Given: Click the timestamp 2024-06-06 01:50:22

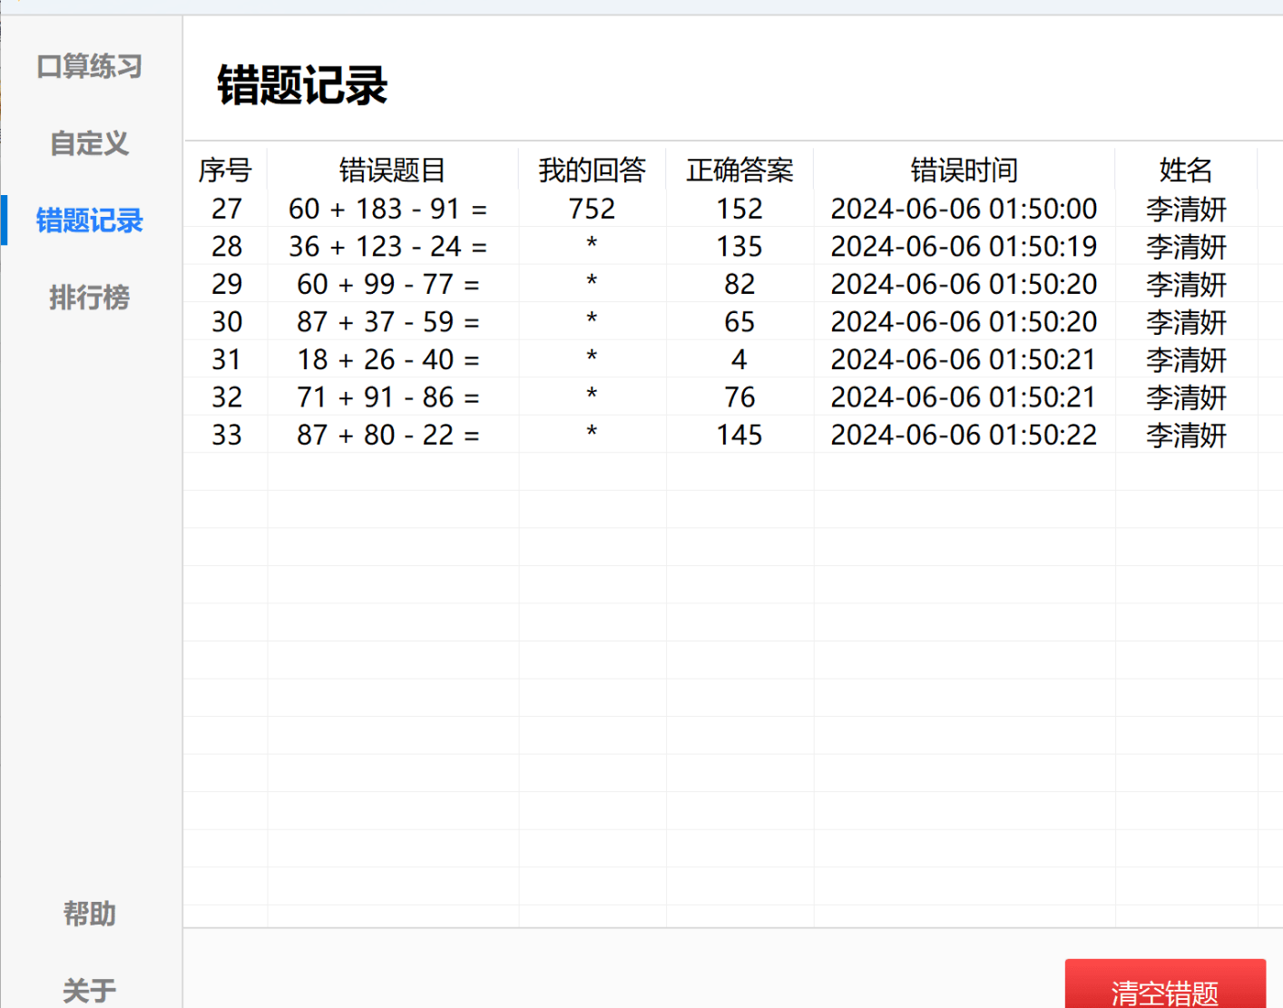Looking at the screenshot, I should 964,435.
